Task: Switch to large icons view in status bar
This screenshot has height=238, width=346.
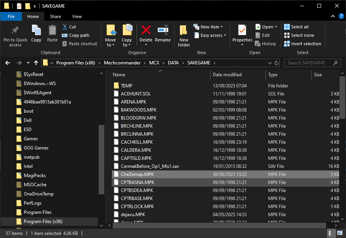Action: pyautogui.click(x=340, y=233)
